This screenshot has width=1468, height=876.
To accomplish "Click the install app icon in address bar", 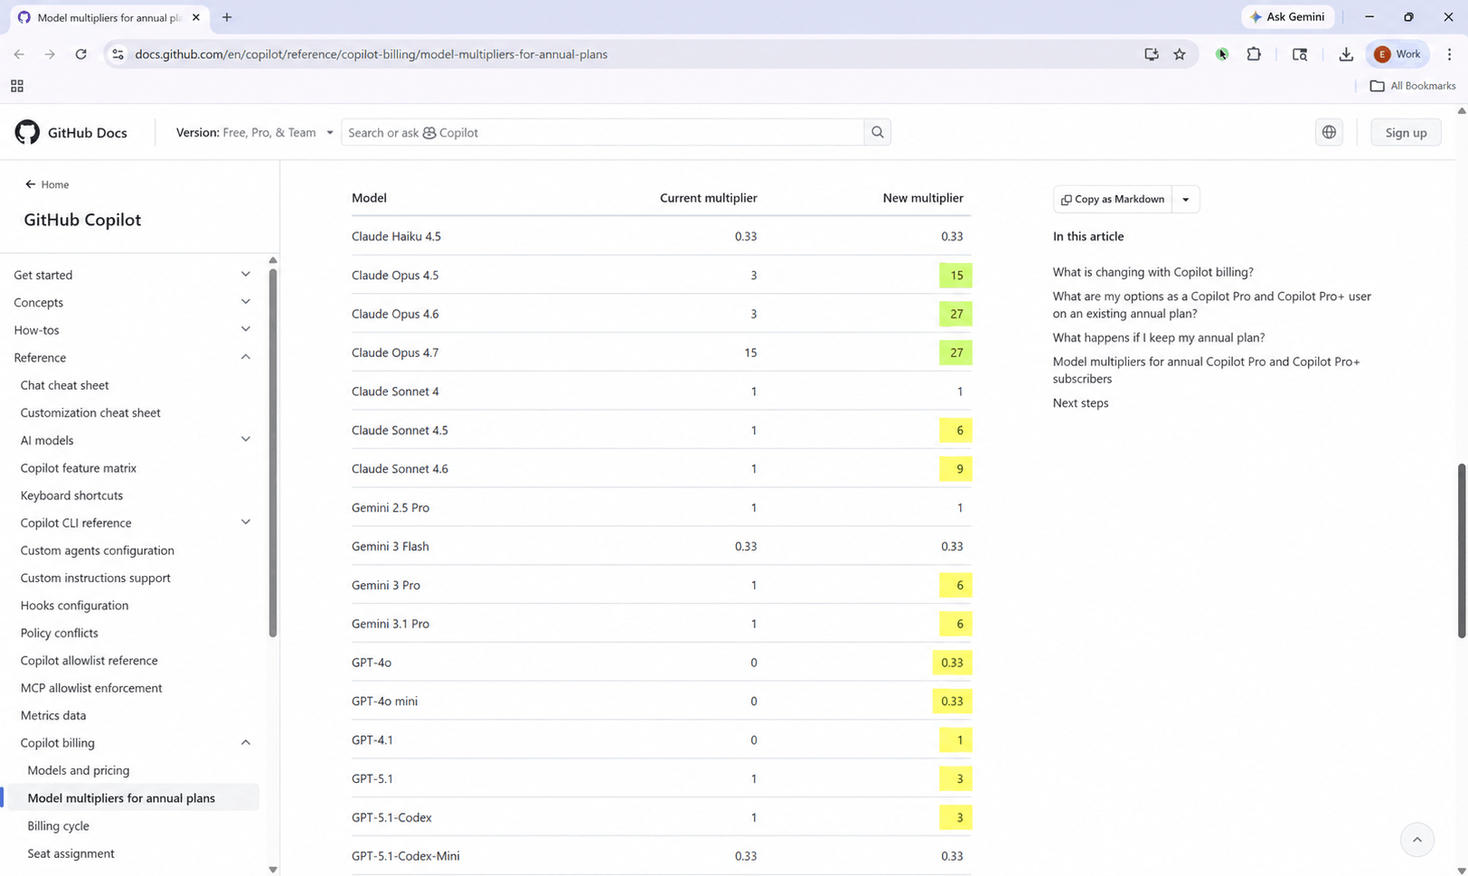I will tap(1151, 54).
